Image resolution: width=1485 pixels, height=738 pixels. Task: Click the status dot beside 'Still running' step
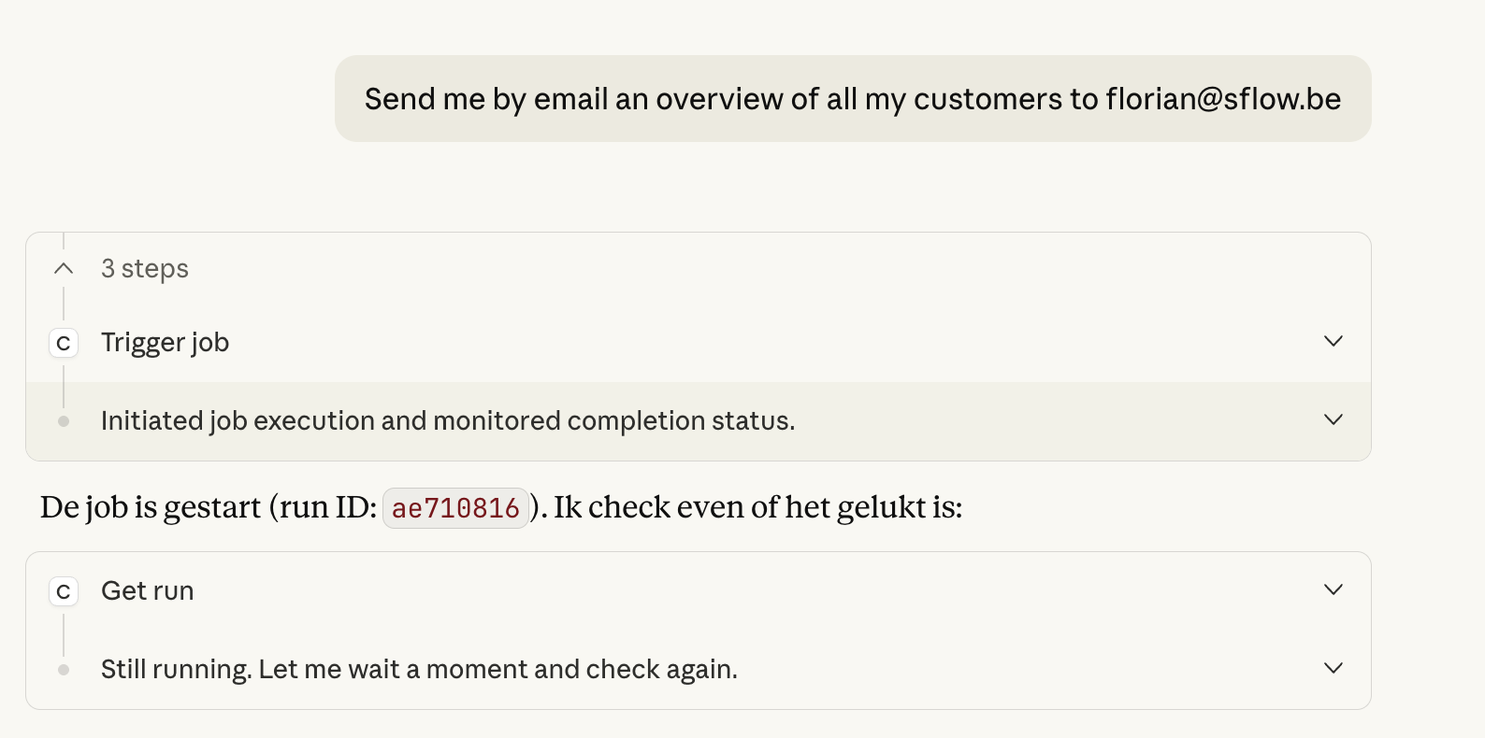point(63,669)
